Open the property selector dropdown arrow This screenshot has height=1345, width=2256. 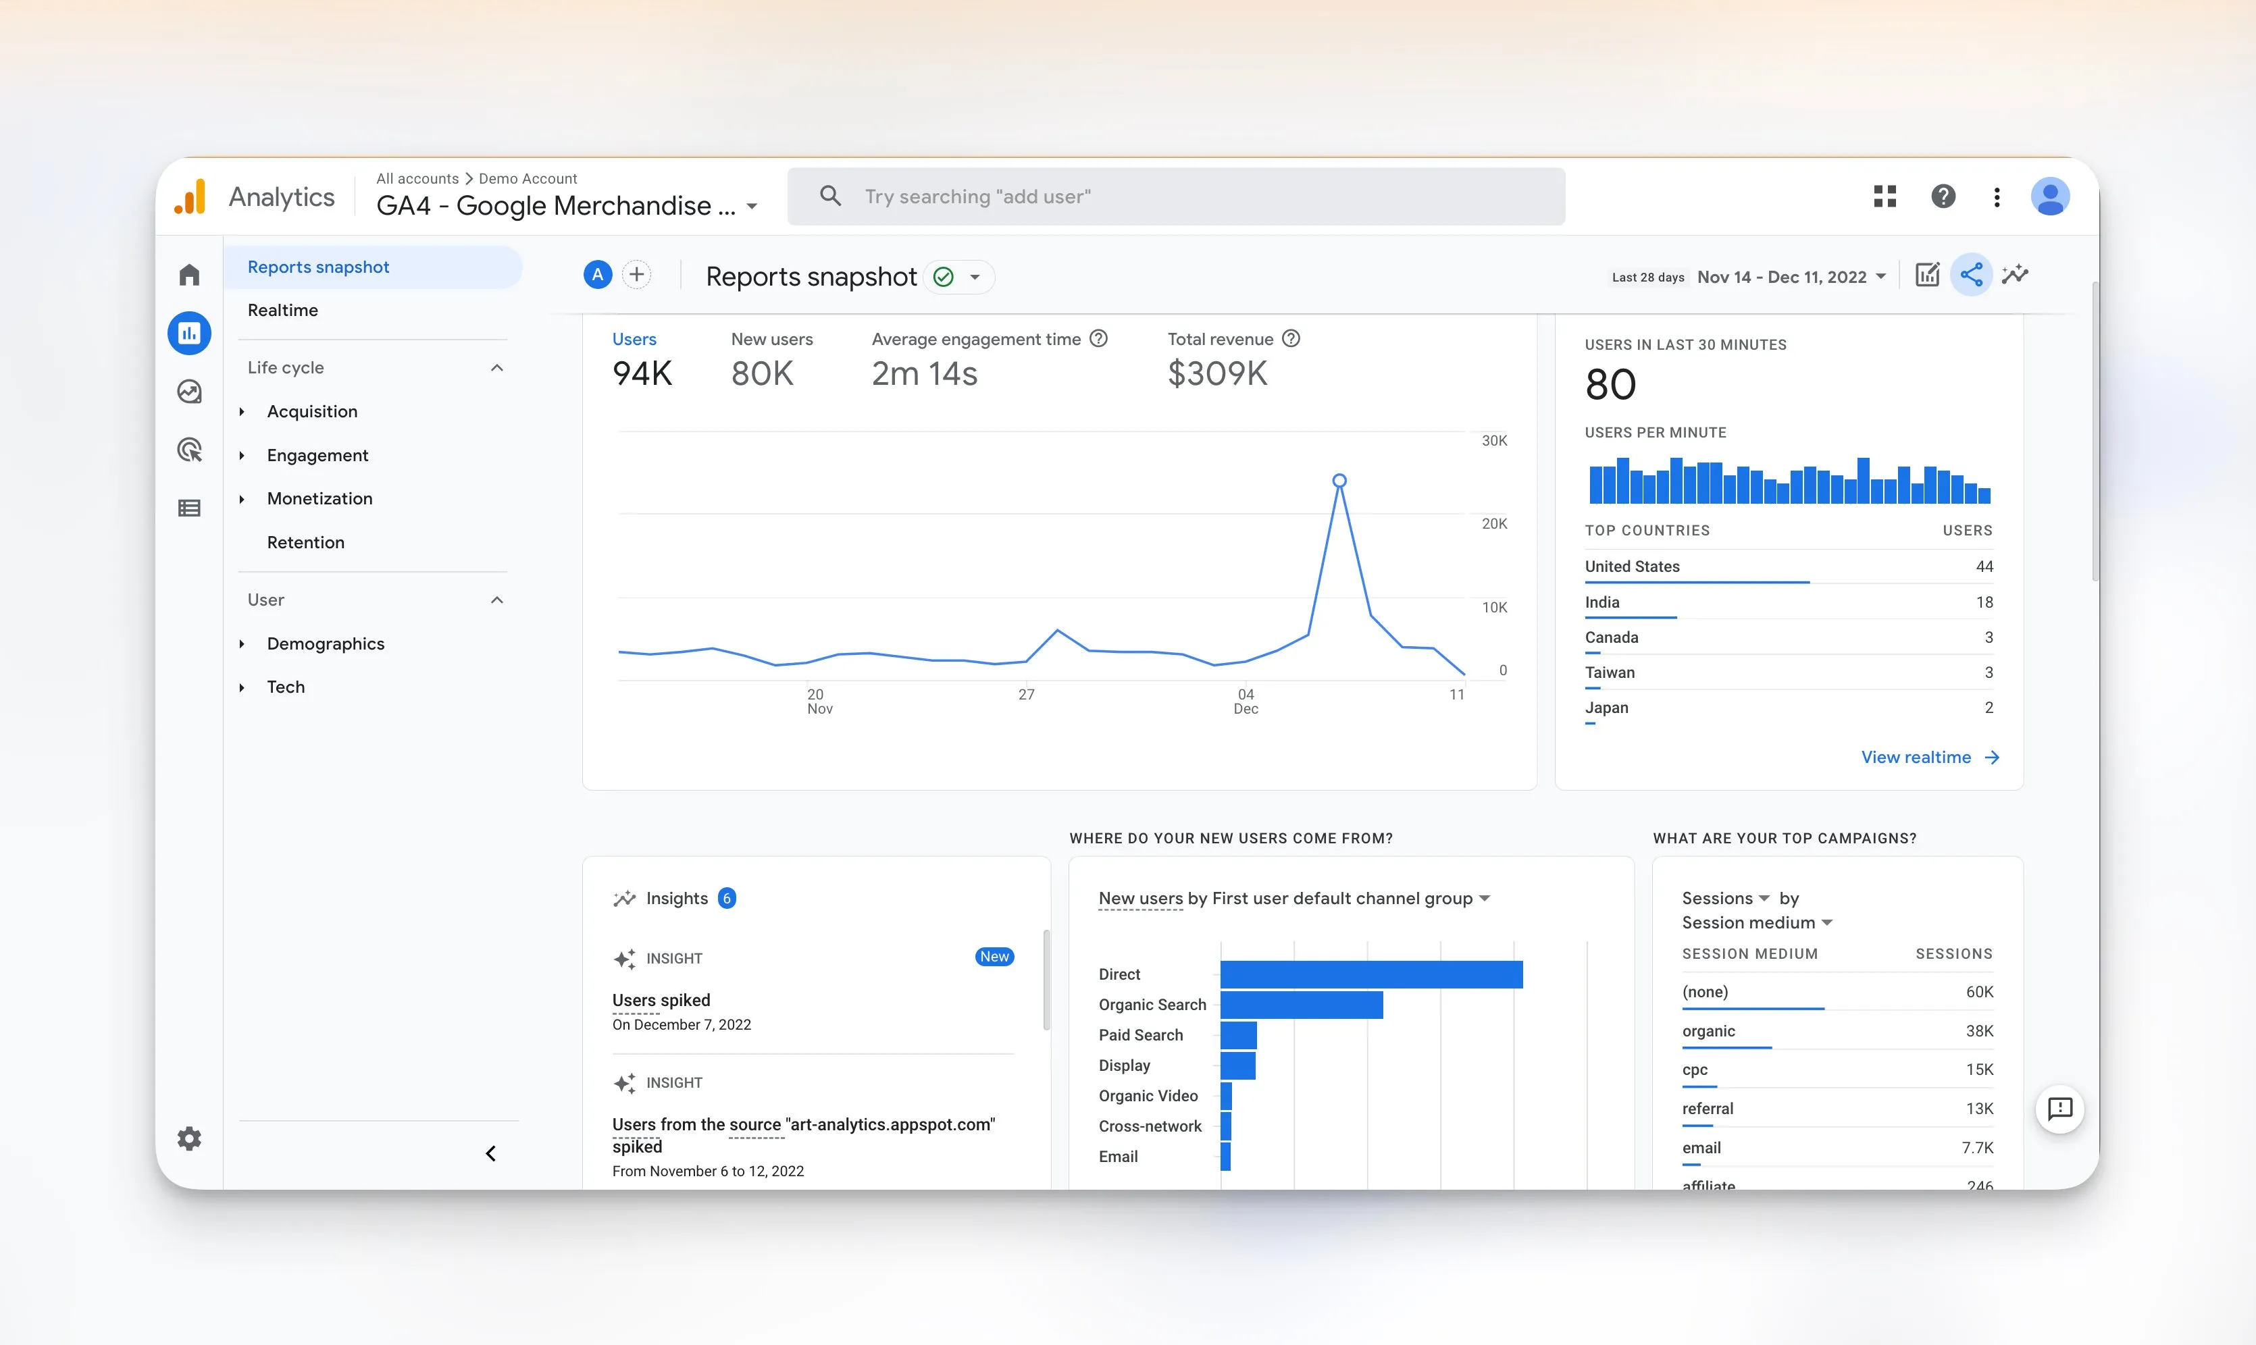(751, 207)
